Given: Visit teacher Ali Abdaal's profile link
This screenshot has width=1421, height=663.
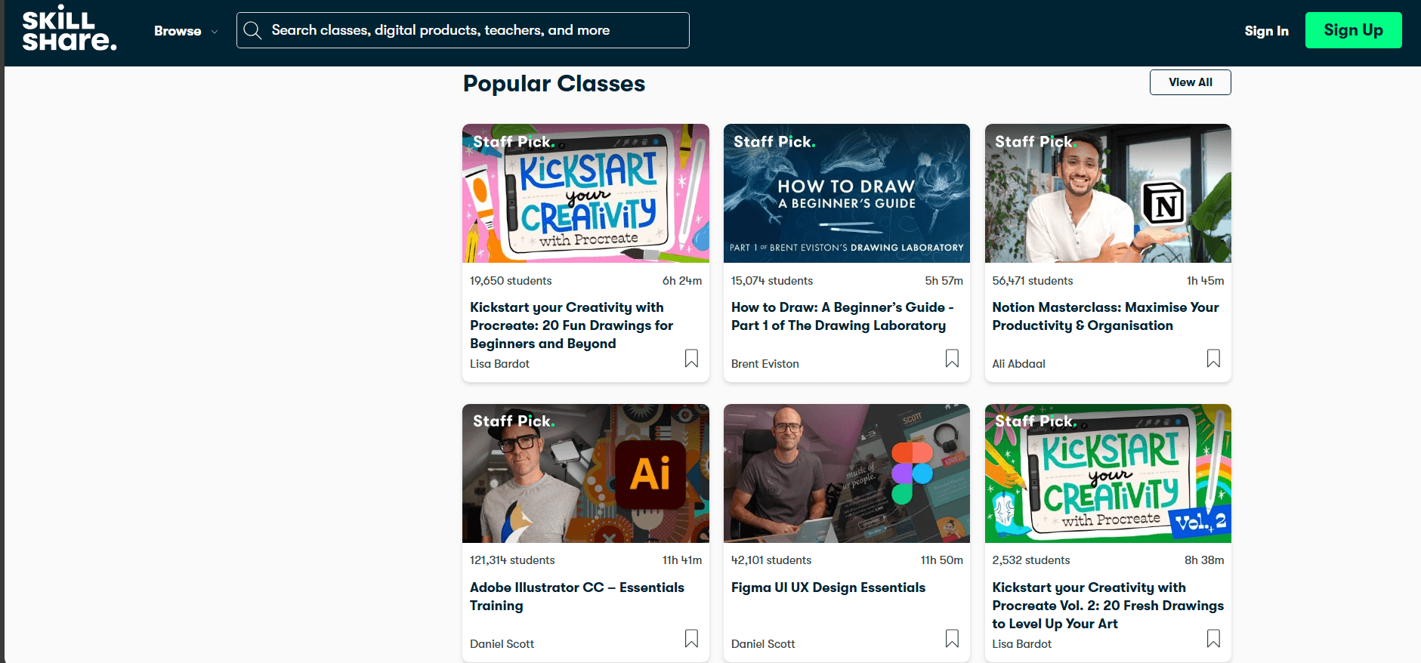Looking at the screenshot, I should pos(1018,364).
